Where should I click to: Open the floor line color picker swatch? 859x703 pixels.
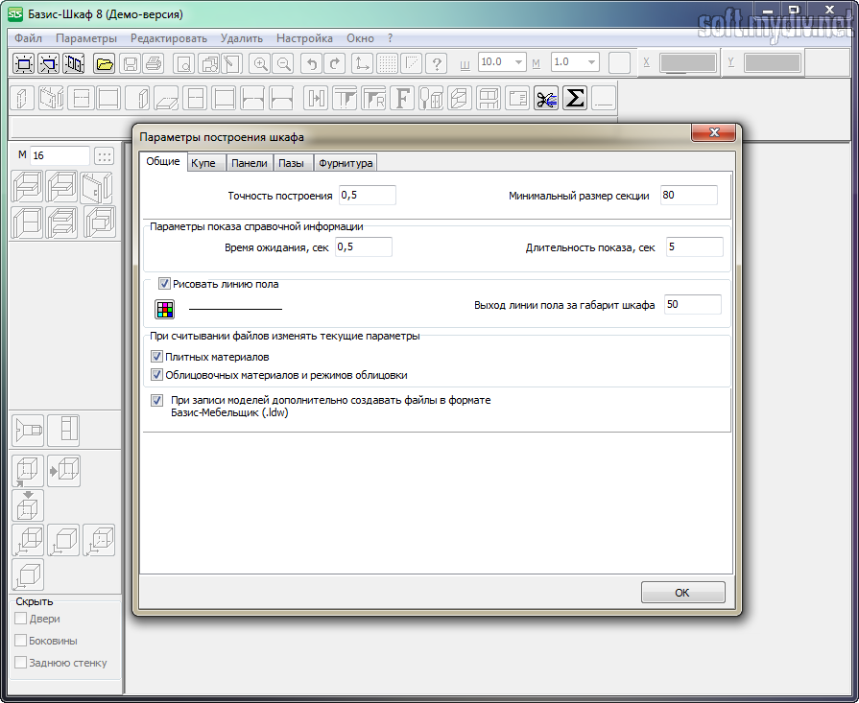pyautogui.click(x=165, y=309)
